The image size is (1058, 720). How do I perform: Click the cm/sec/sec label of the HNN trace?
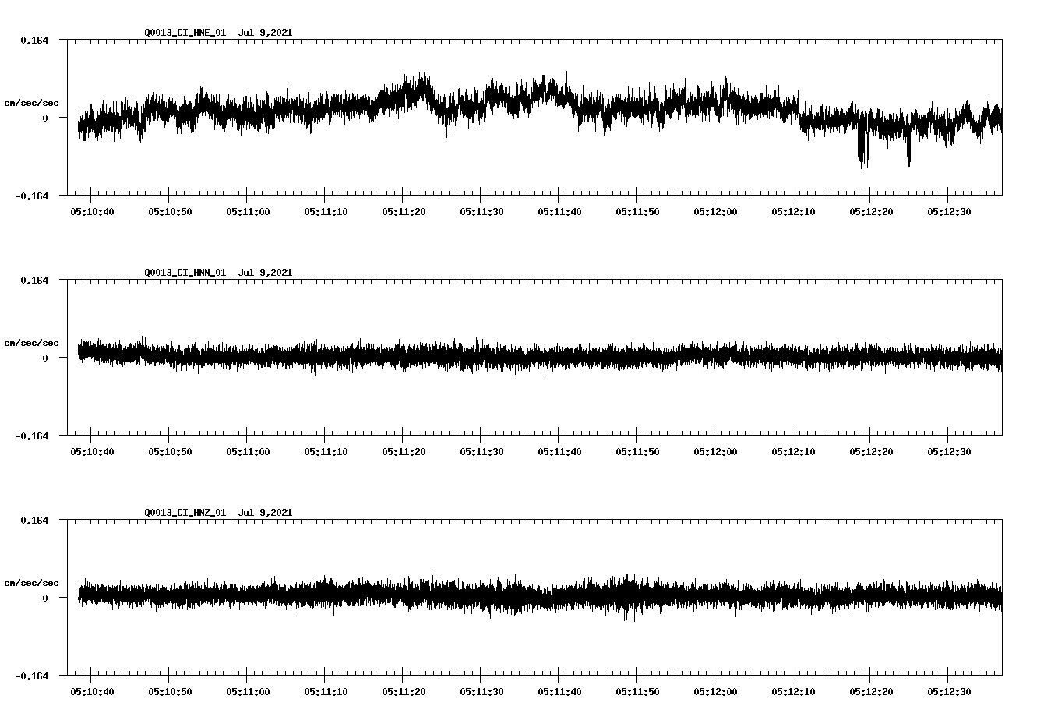point(32,342)
